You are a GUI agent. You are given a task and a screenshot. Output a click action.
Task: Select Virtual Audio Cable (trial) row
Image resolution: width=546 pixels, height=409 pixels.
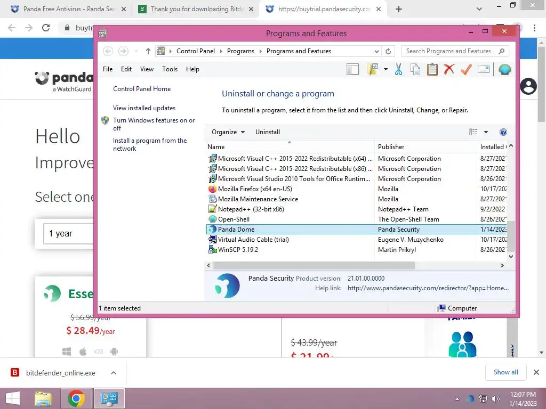pyautogui.click(x=357, y=239)
